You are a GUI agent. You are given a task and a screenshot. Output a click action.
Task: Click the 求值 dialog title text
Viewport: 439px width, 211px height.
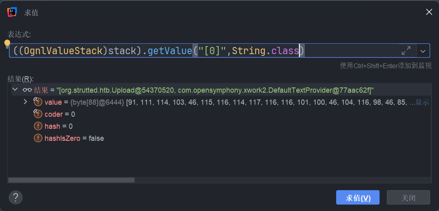(31, 12)
